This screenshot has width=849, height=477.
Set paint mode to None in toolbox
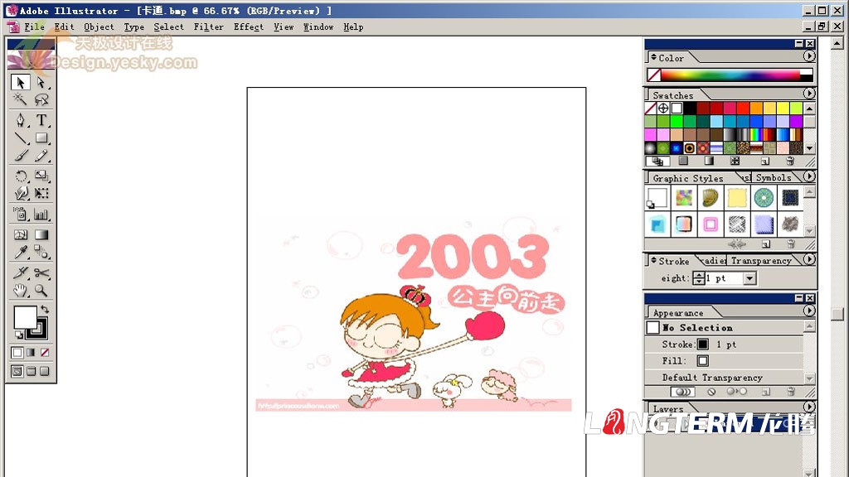[x=45, y=353]
